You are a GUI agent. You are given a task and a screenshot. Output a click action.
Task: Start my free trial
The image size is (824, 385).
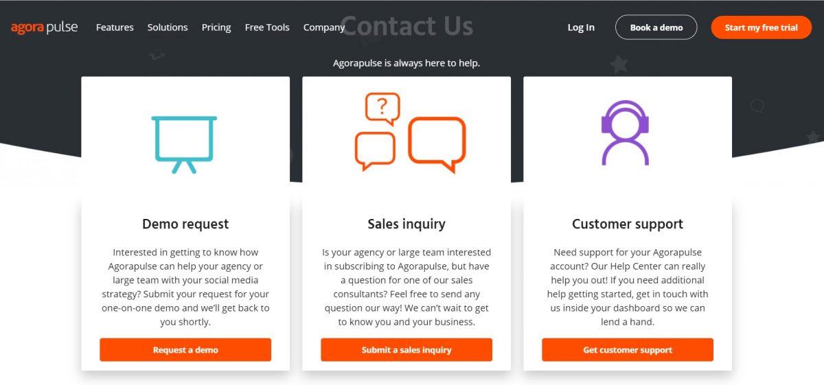(761, 27)
